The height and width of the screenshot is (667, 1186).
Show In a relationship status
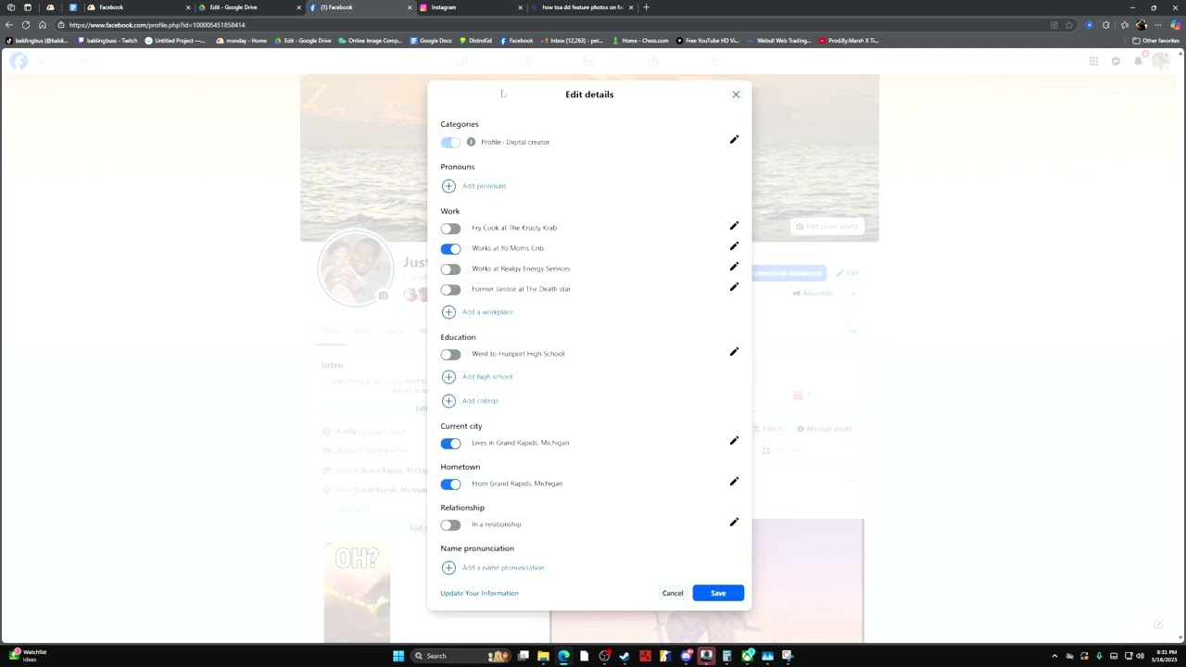450,524
